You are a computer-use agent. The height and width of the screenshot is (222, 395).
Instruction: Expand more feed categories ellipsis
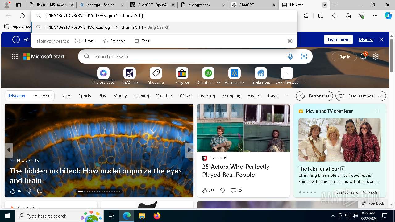pos(286,96)
